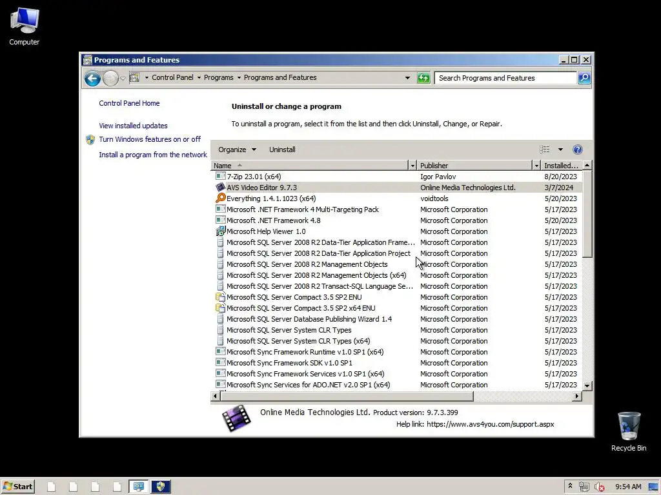Open the Organize dropdown menu

(237, 150)
